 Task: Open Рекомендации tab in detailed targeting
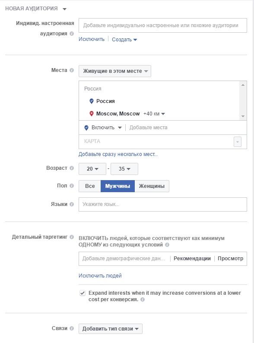192,259
